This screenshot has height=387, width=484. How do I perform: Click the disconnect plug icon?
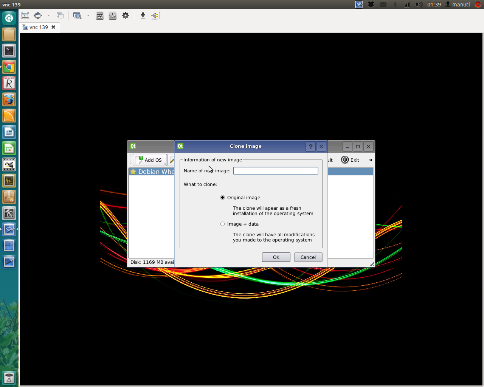155,15
